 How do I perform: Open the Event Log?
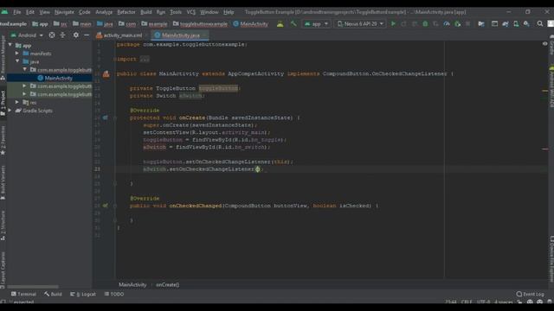530,294
